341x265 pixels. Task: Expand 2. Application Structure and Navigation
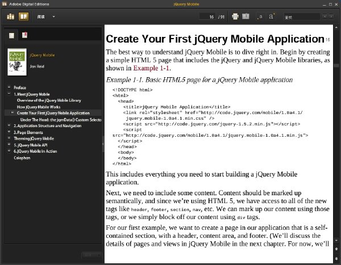(x=9, y=125)
